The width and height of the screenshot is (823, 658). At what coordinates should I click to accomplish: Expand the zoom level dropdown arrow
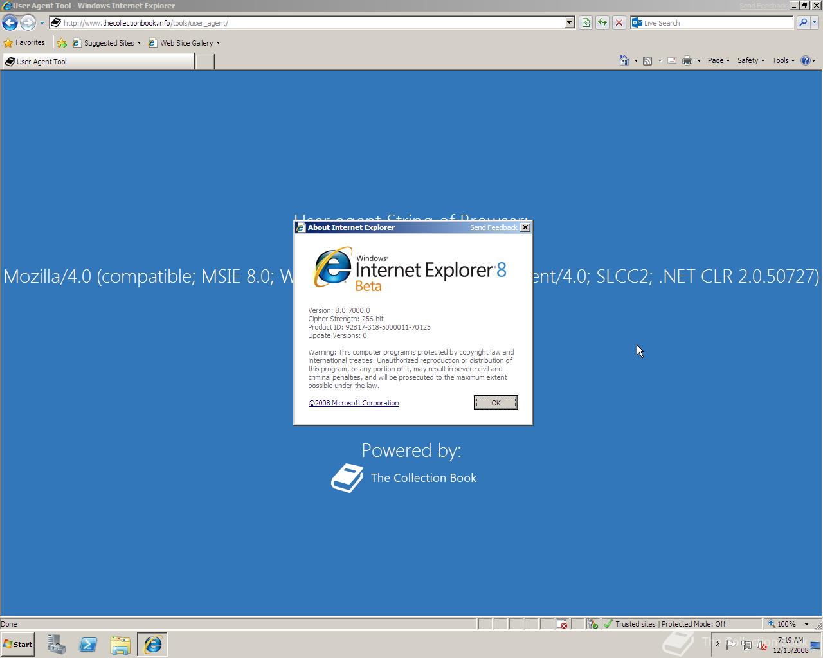point(806,624)
